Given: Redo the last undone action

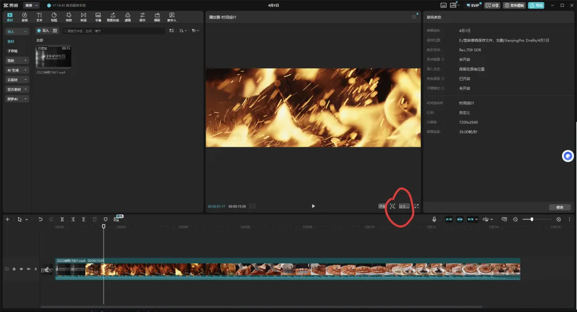Looking at the screenshot, I should click(x=51, y=219).
